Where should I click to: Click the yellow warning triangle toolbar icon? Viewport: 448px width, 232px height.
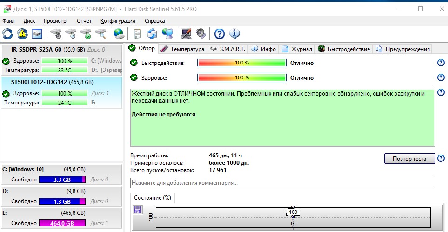[22, 33]
